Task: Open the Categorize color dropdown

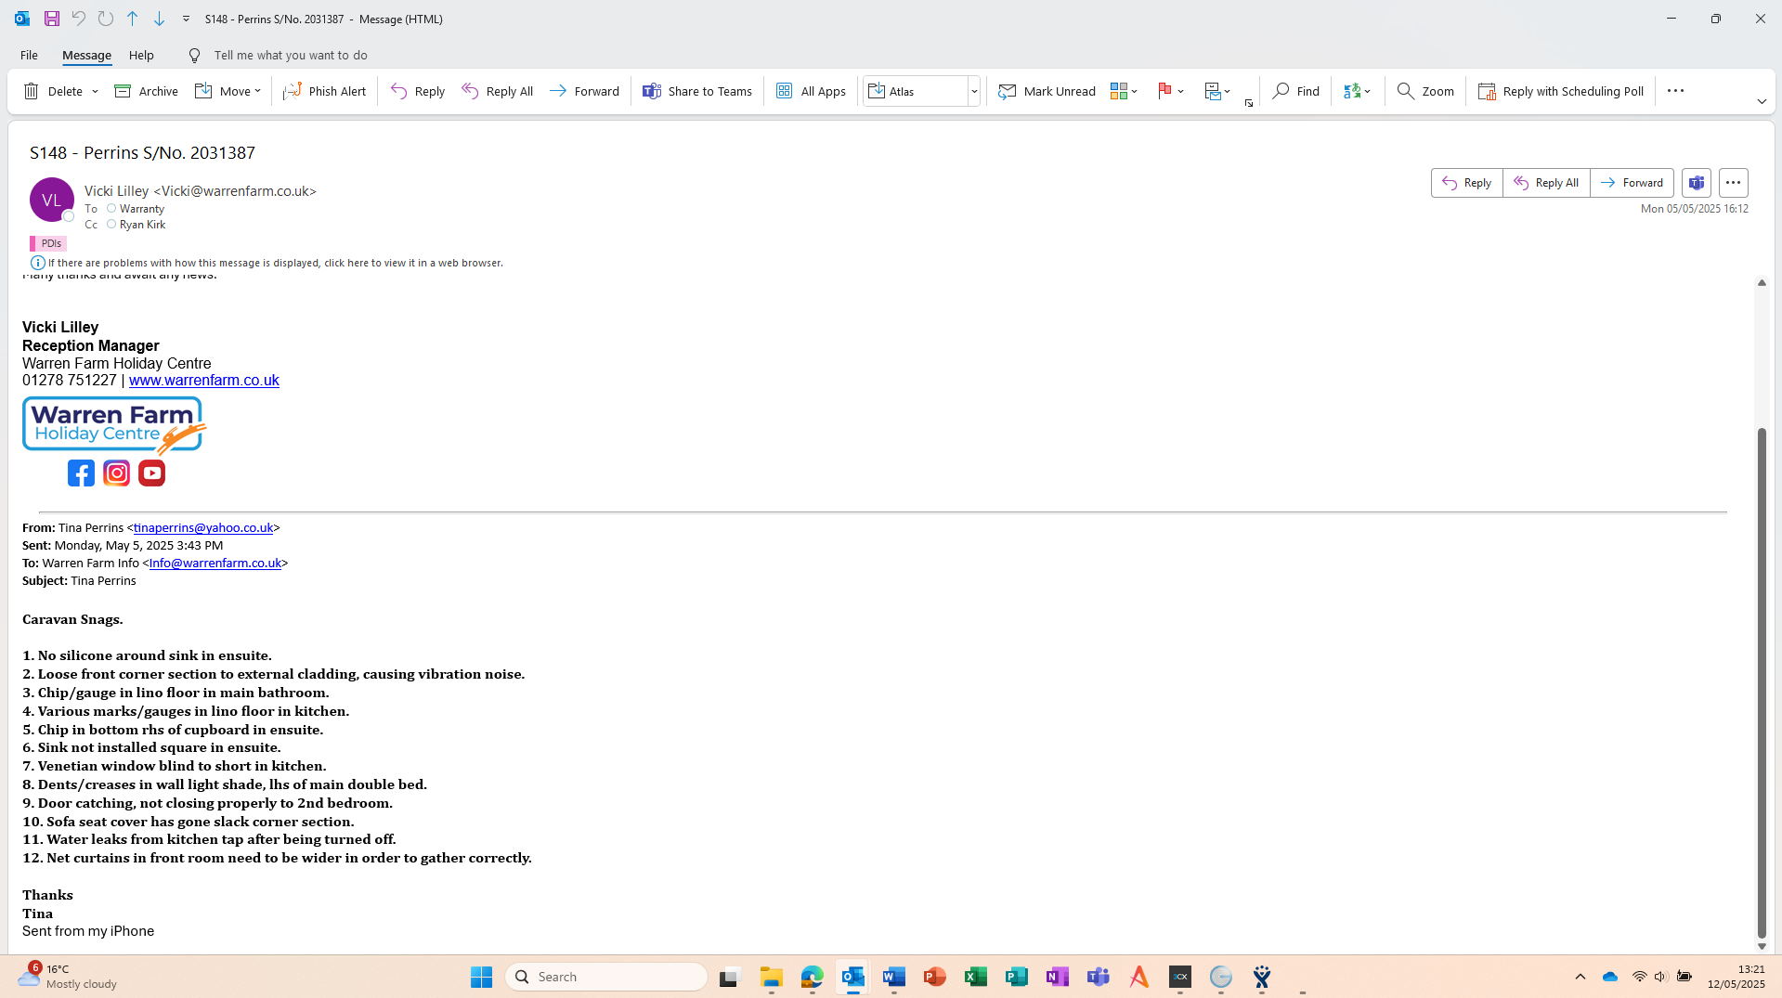Action: pyautogui.click(x=1124, y=91)
